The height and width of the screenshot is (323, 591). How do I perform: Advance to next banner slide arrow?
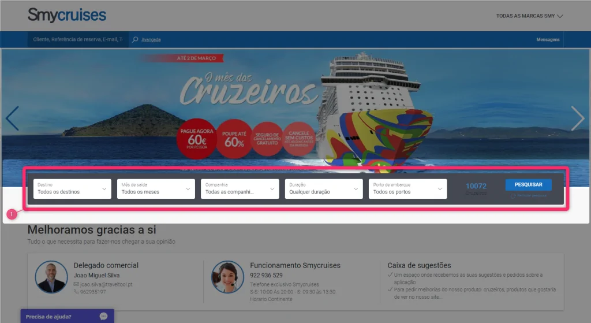(x=577, y=118)
